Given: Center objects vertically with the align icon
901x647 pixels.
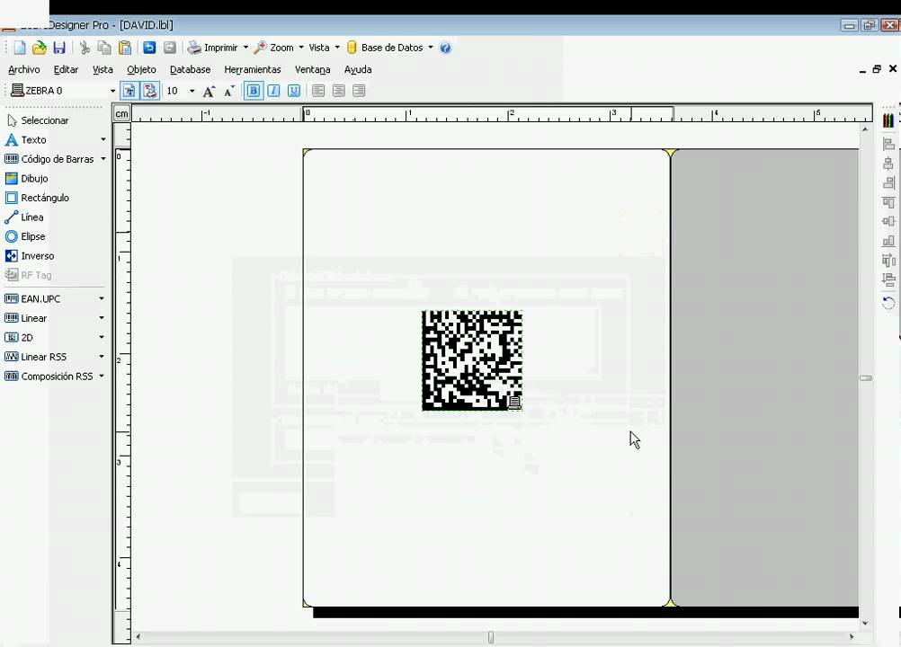Looking at the screenshot, I should click(x=888, y=222).
